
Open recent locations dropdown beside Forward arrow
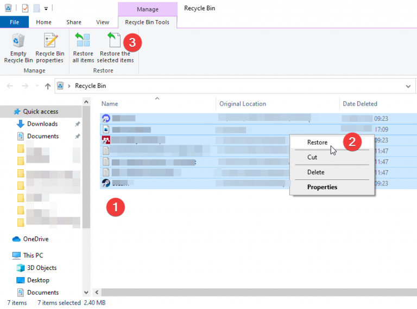pyautogui.click(x=37, y=86)
